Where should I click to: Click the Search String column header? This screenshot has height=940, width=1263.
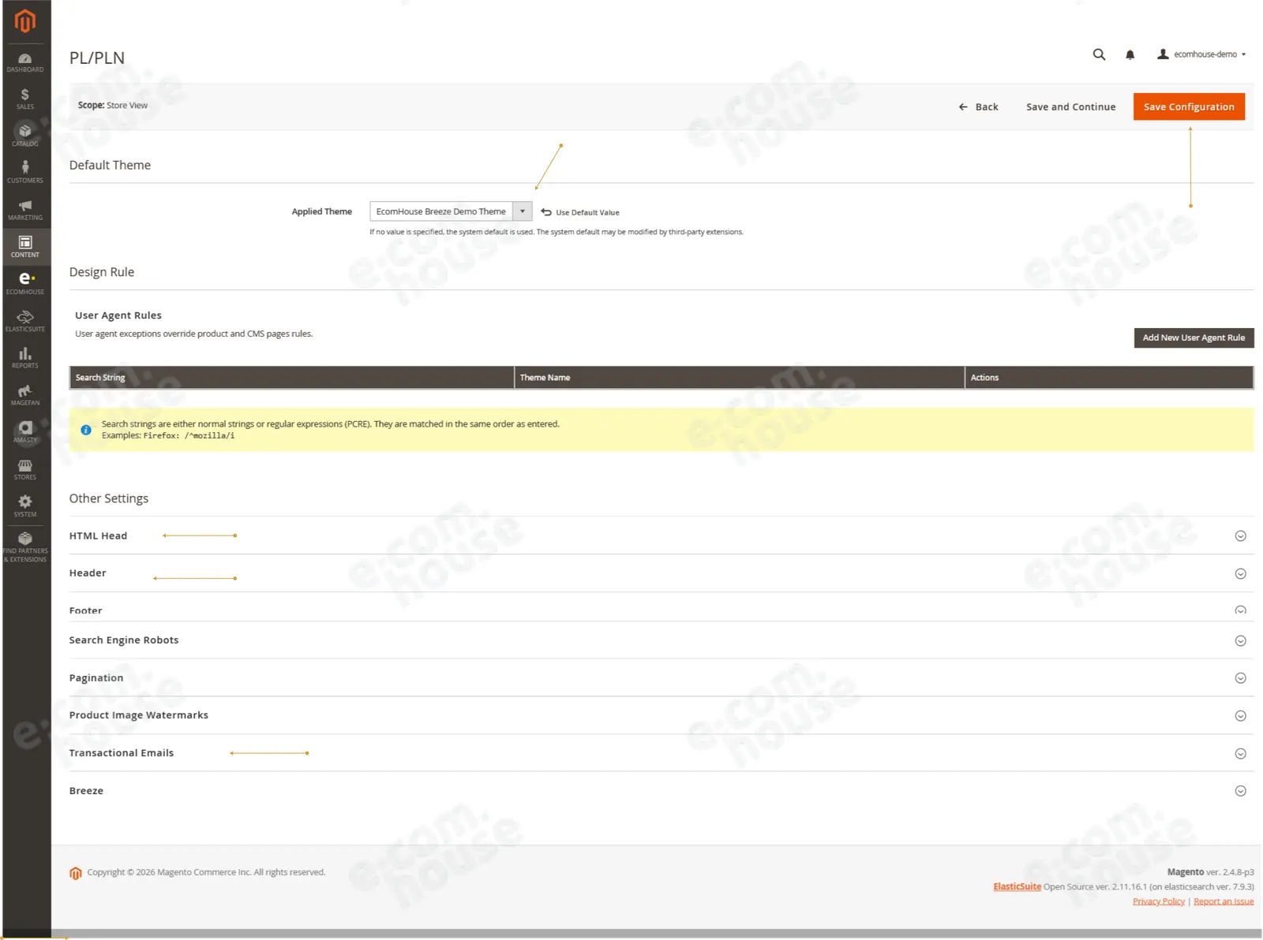(x=292, y=378)
